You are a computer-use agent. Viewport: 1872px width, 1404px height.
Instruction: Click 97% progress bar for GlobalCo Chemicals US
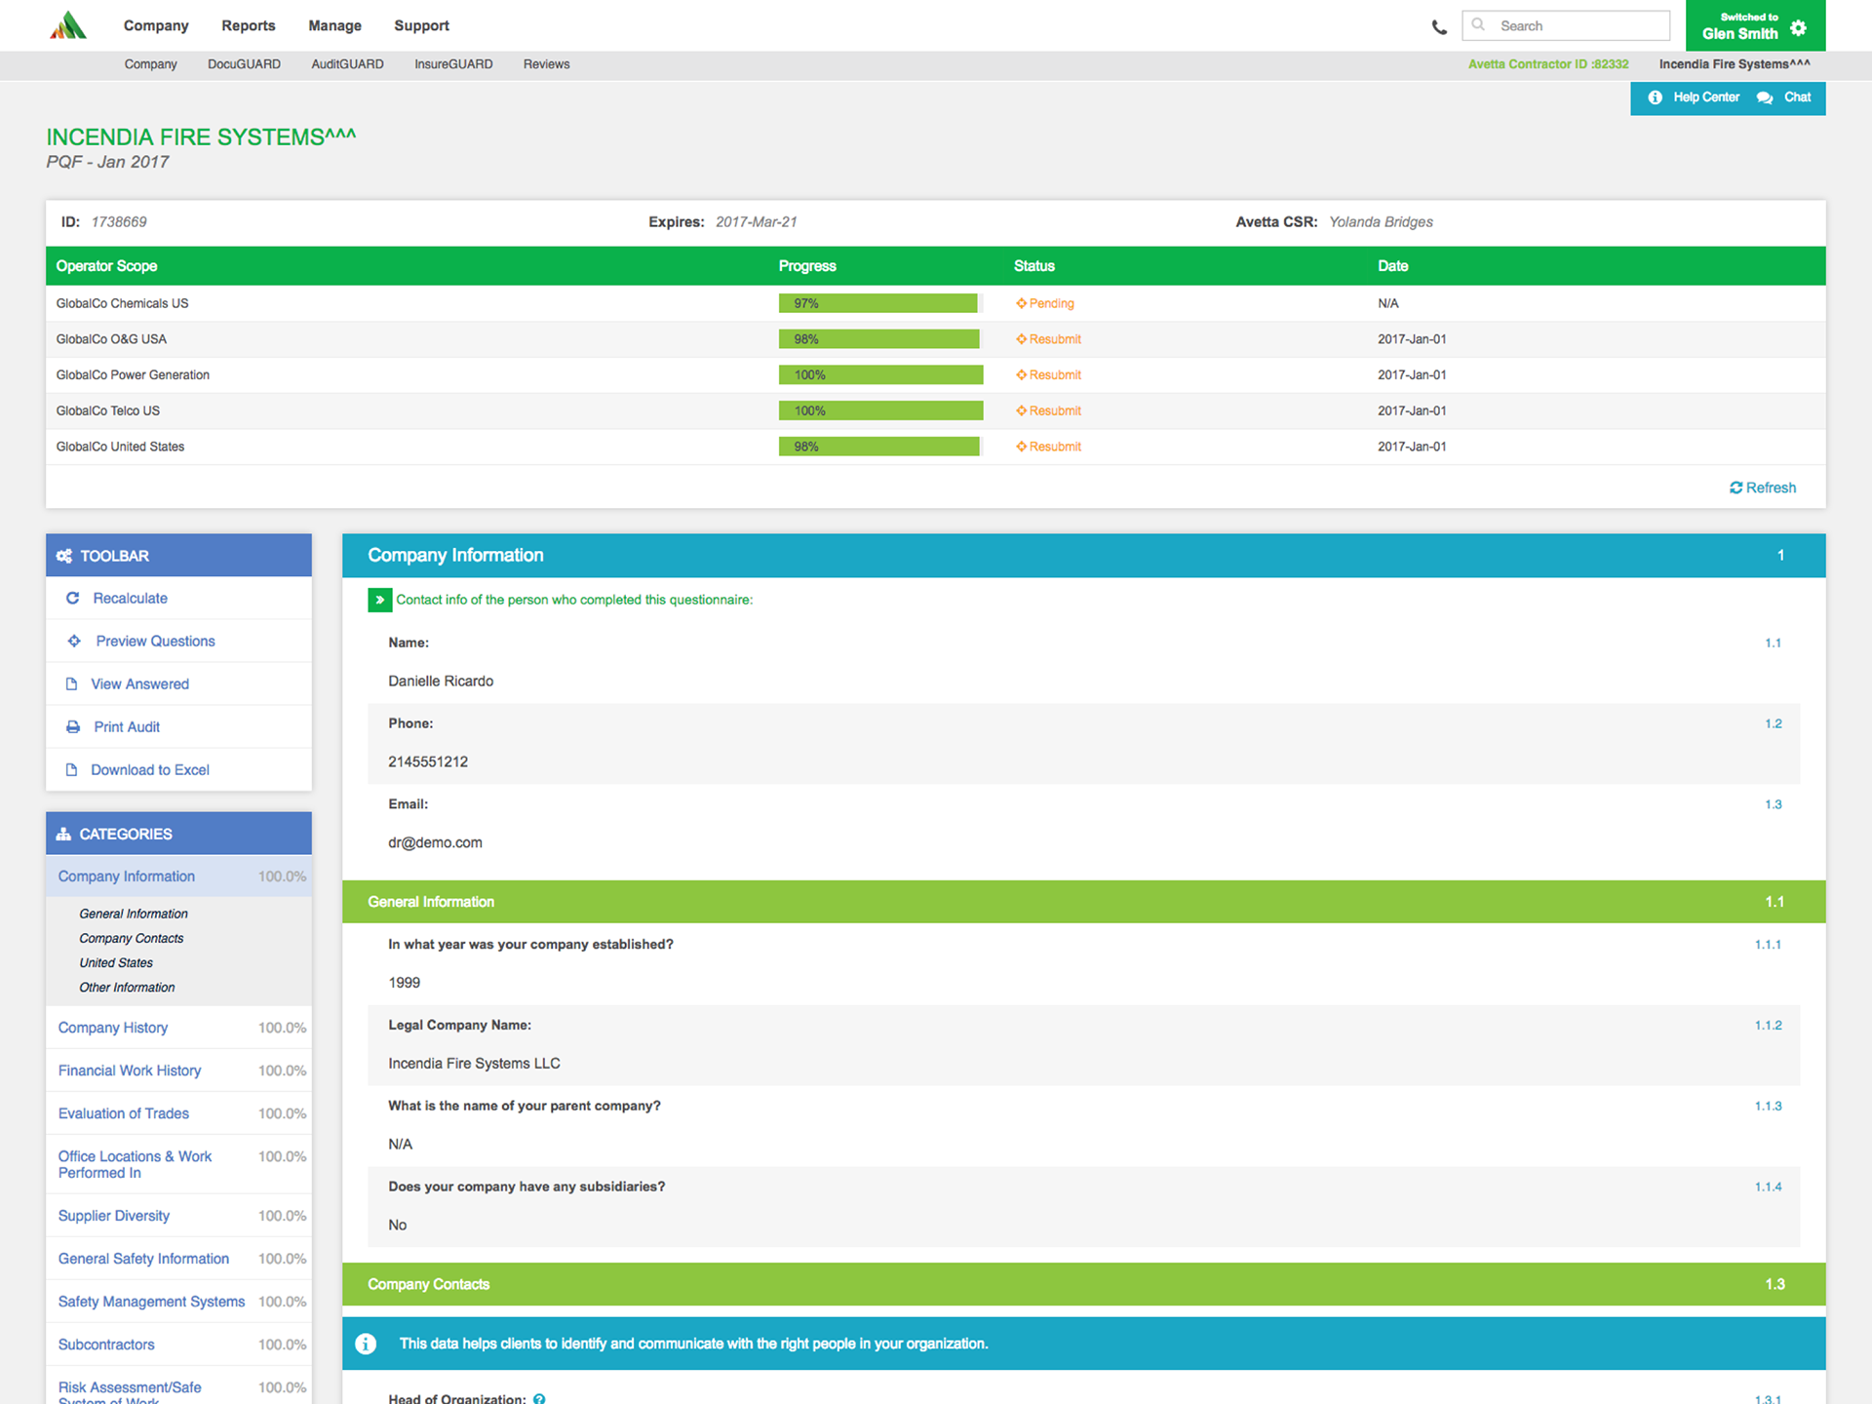[880, 303]
